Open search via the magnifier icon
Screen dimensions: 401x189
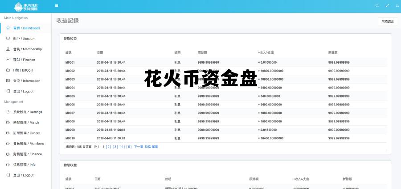pos(377,6)
